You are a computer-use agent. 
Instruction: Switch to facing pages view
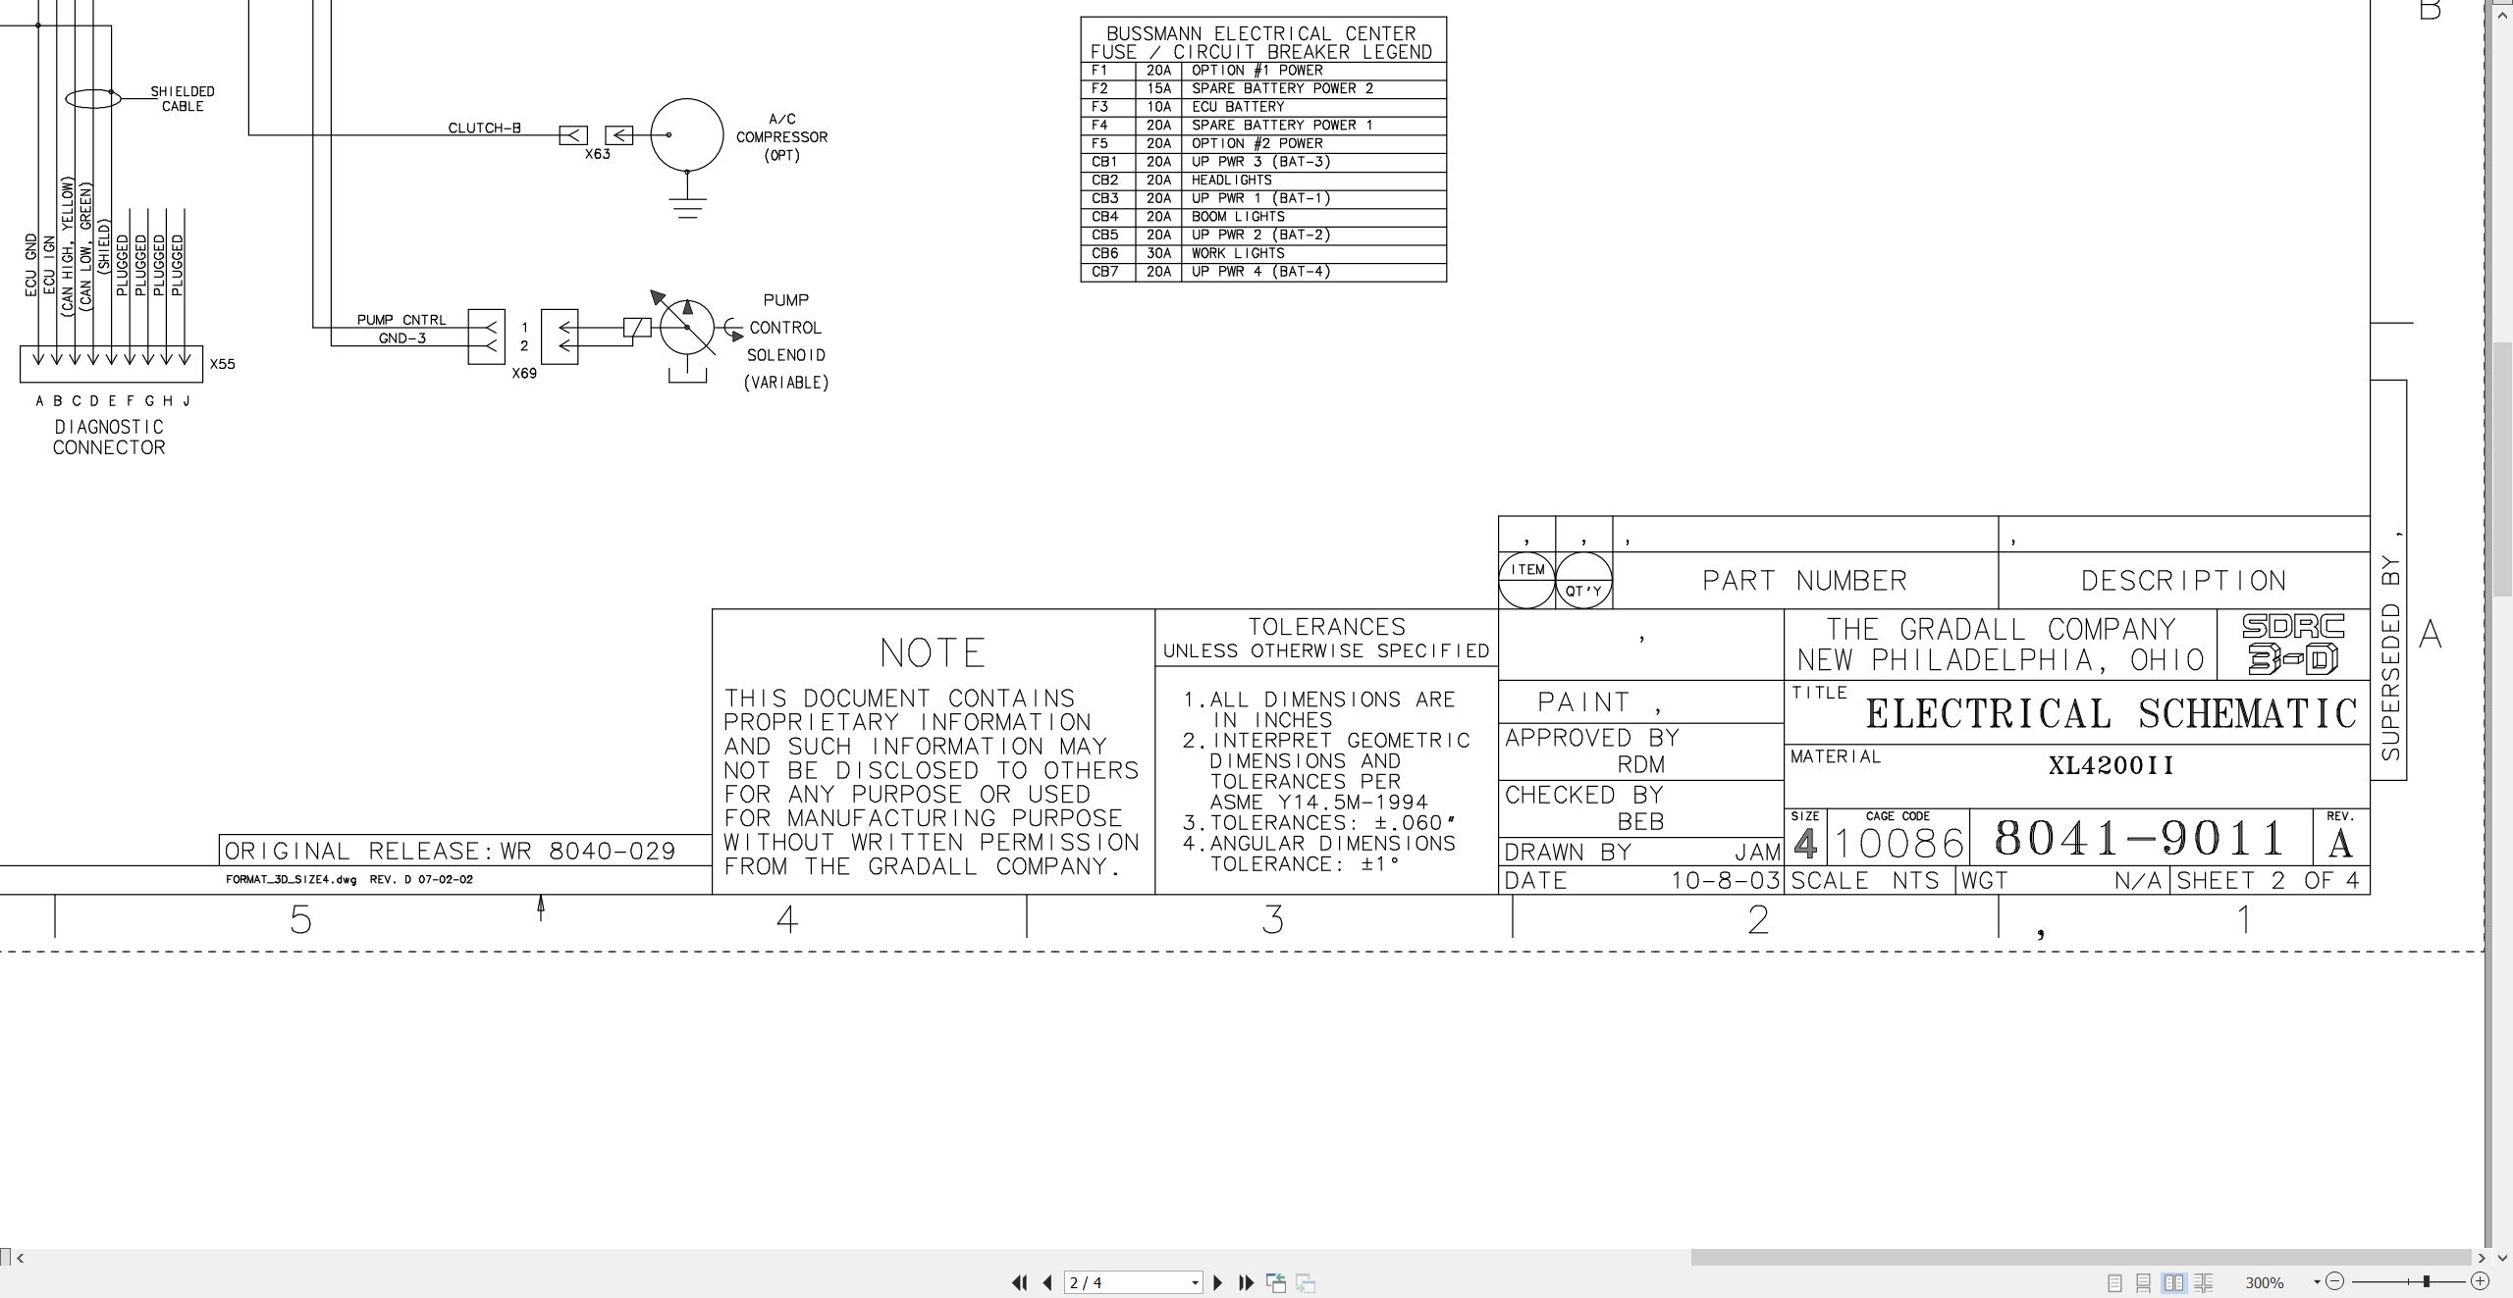2174,1282
